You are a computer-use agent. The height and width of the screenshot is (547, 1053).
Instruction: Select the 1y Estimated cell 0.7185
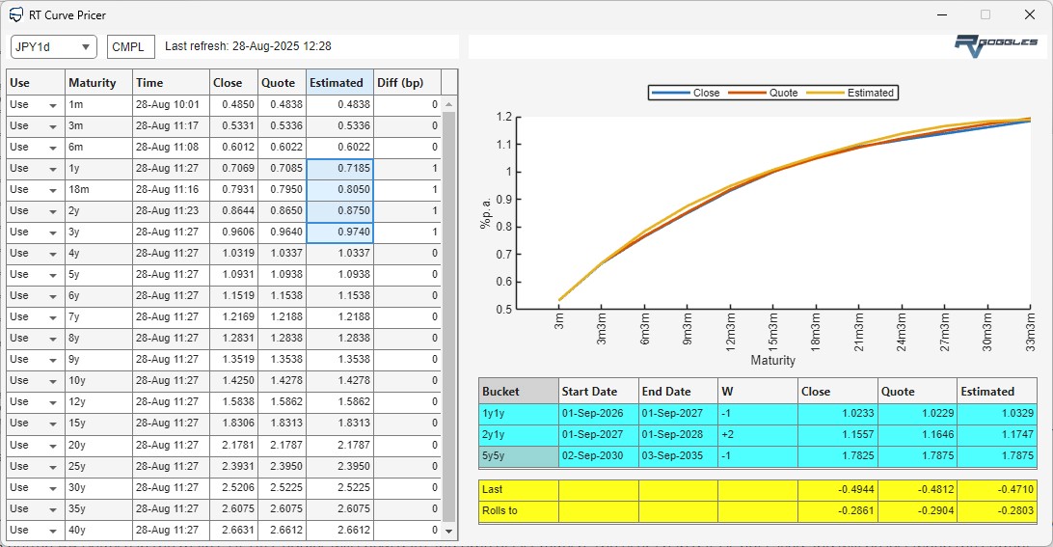pos(339,169)
